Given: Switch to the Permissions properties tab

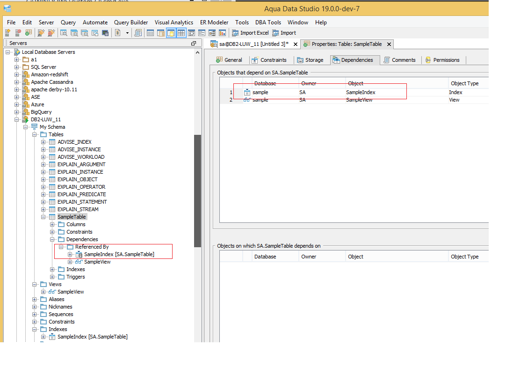Looking at the screenshot, I should (442, 60).
